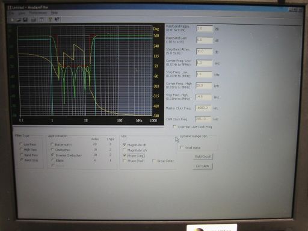Image resolution: width=308 pixels, height=231 pixels.
Task: Check Override CAM Clock Freq
Action: click(x=174, y=127)
